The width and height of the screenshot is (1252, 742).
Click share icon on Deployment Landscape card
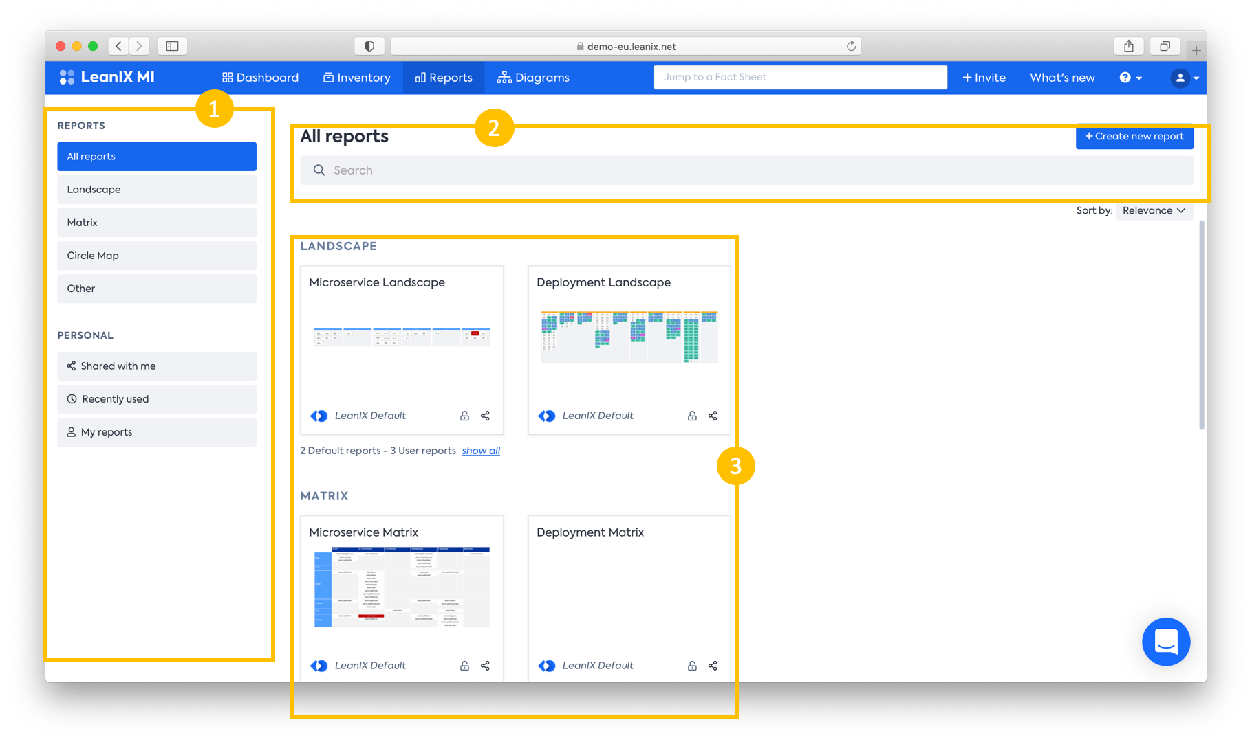(x=713, y=416)
